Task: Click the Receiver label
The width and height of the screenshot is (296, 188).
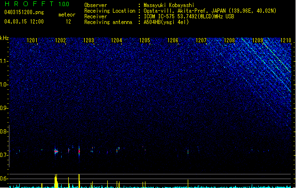Action: pos(96,16)
